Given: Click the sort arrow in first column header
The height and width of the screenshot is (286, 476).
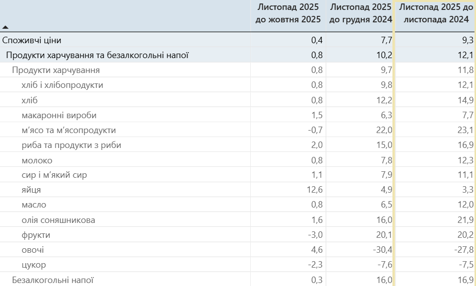Looking at the screenshot, I should 5,27.
